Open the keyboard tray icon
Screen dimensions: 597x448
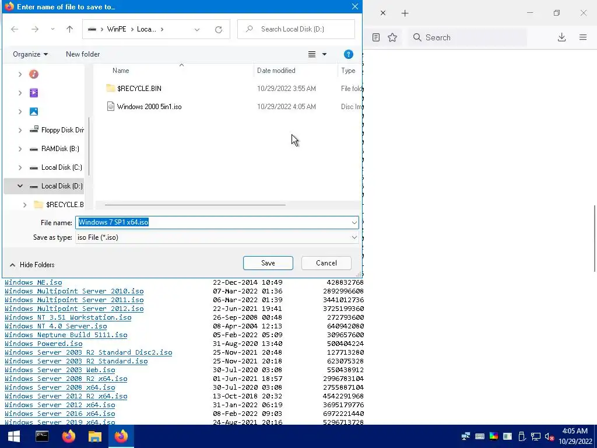(x=480, y=436)
